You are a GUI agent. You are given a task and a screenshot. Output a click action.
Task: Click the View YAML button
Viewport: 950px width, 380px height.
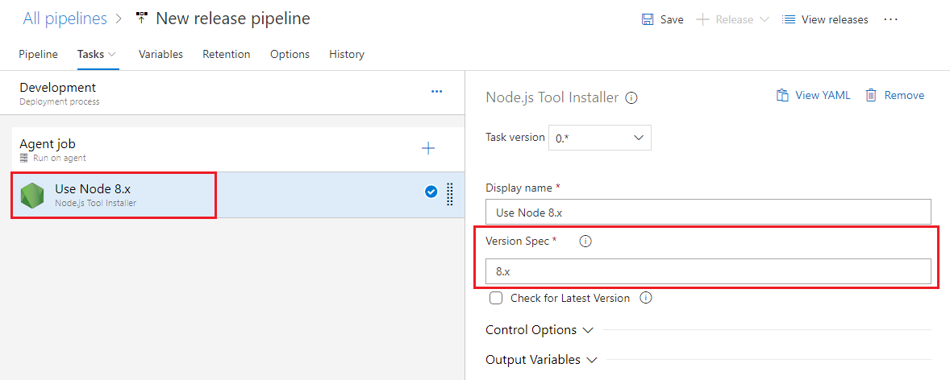(x=813, y=95)
